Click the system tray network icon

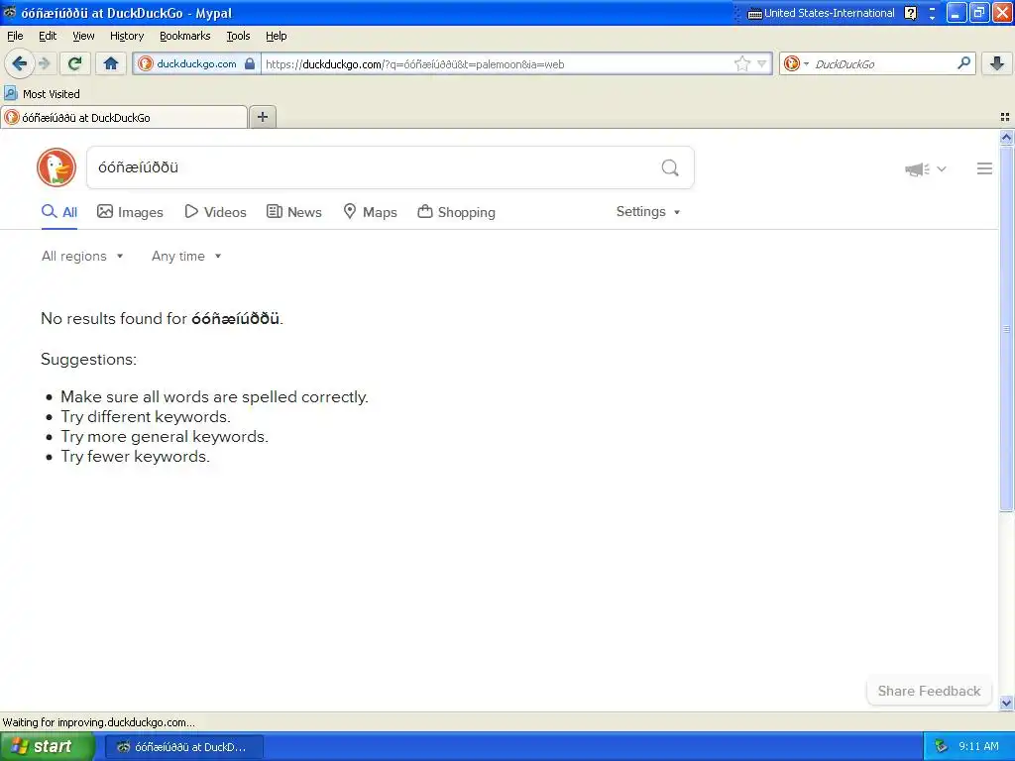pyautogui.click(x=942, y=746)
